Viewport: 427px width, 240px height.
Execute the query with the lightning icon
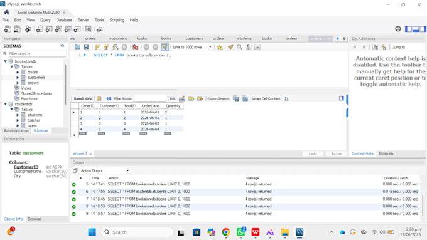point(97,47)
